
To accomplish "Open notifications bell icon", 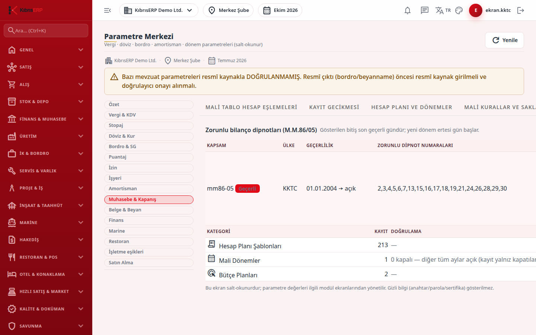I will coord(408,10).
